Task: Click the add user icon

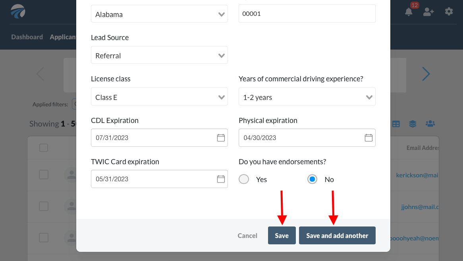Action: pos(428,12)
